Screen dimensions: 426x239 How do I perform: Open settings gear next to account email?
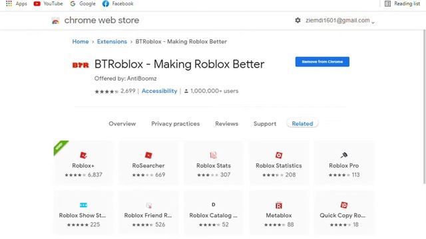coord(298,21)
